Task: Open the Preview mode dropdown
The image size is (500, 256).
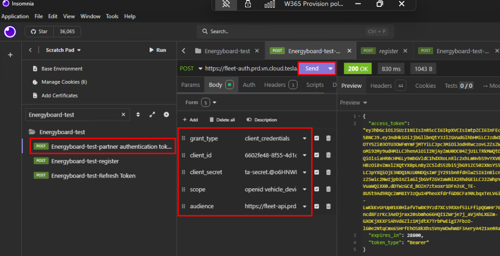Action: click(354, 103)
